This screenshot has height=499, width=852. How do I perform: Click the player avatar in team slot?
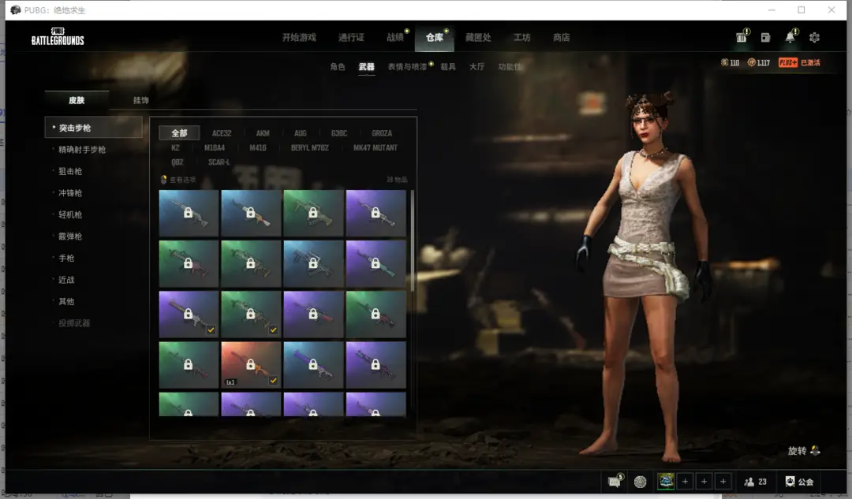[x=666, y=482]
